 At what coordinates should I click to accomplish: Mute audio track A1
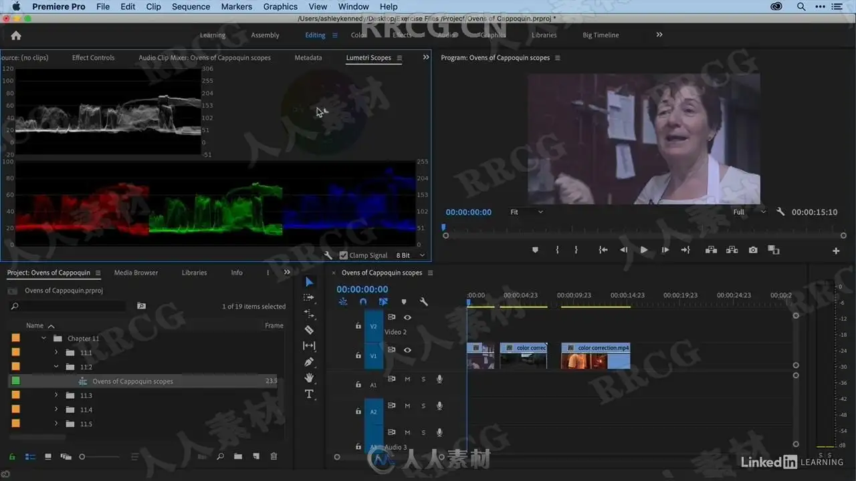pyautogui.click(x=407, y=379)
